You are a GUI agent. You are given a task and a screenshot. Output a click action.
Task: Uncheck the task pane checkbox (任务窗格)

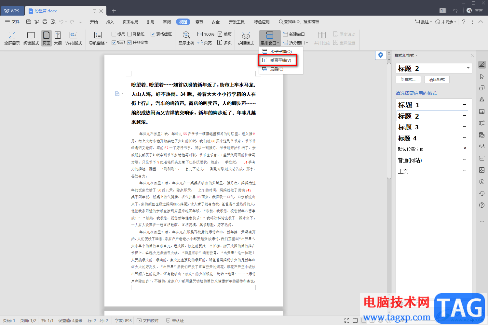[x=129, y=43]
